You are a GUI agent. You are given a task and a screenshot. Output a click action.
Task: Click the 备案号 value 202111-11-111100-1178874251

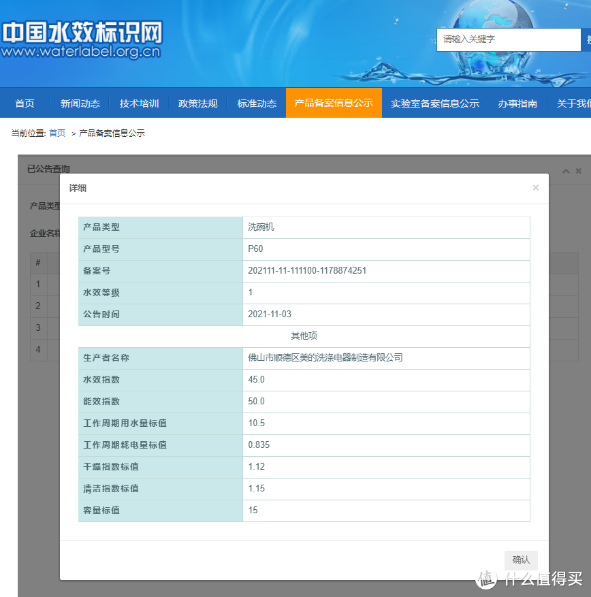click(x=307, y=271)
